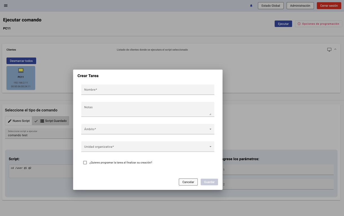The height and width of the screenshot is (216, 344).
Task: Click the Crear Tarea dialog title
Action: pyautogui.click(x=88, y=76)
